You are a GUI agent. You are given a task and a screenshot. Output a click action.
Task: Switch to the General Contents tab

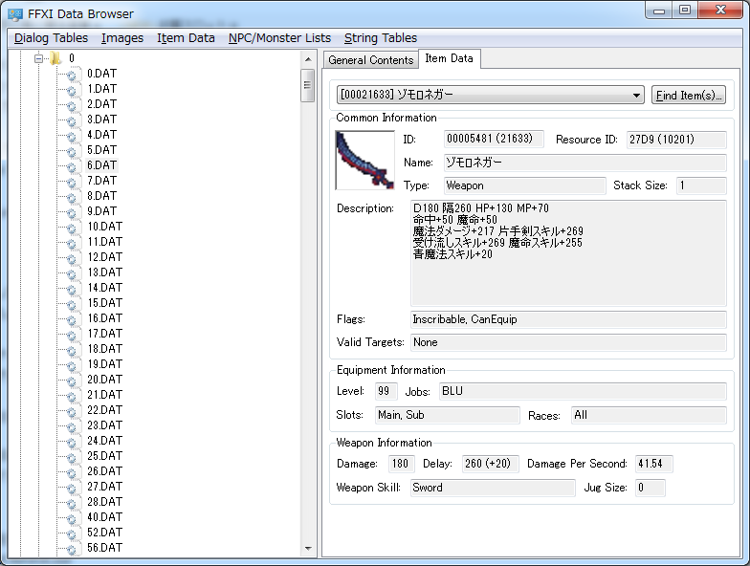click(371, 60)
